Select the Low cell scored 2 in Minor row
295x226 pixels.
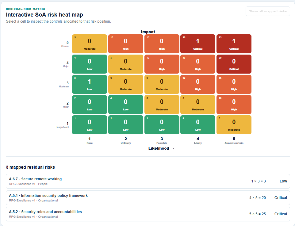point(90,105)
